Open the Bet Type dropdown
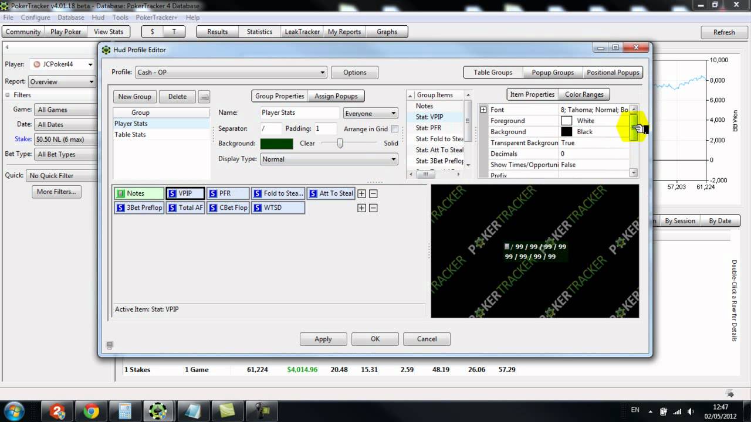Screen dimensions: 751x422 point(66,154)
